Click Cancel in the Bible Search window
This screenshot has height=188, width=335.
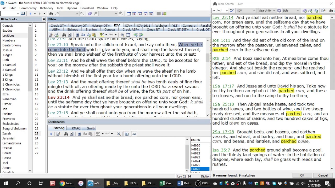pyautogui.click(x=323, y=175)
